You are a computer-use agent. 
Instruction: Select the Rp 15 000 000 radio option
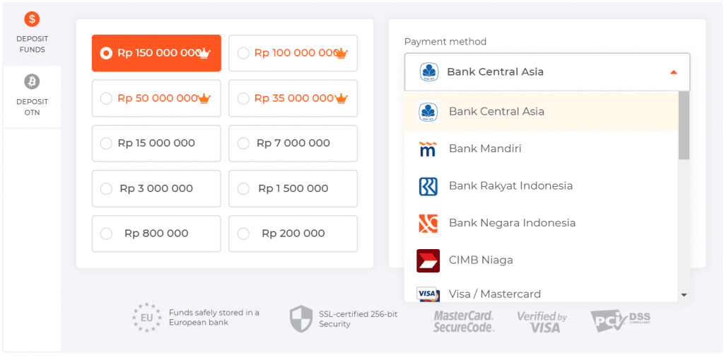106,144
